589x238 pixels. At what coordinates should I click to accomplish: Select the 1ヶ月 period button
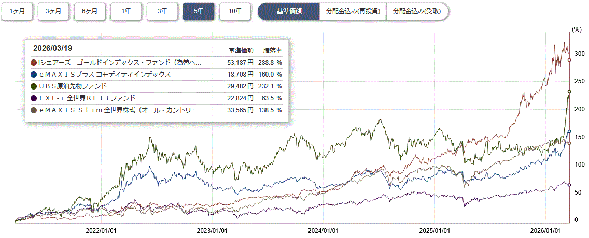(17, 11)
